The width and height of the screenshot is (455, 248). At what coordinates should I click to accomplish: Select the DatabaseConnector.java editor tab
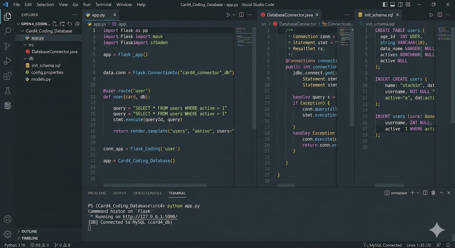coord(290,15)
